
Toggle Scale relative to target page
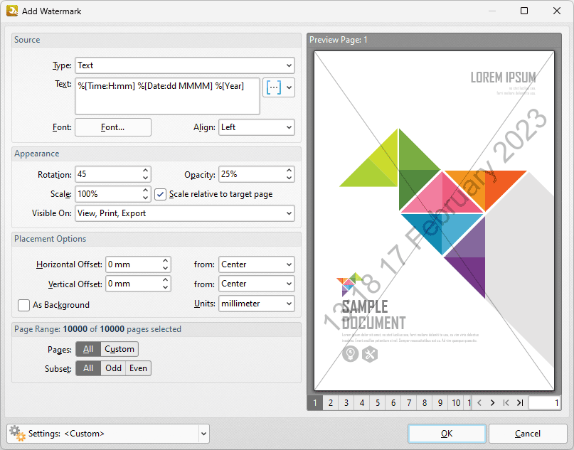(x=160, y=194)
